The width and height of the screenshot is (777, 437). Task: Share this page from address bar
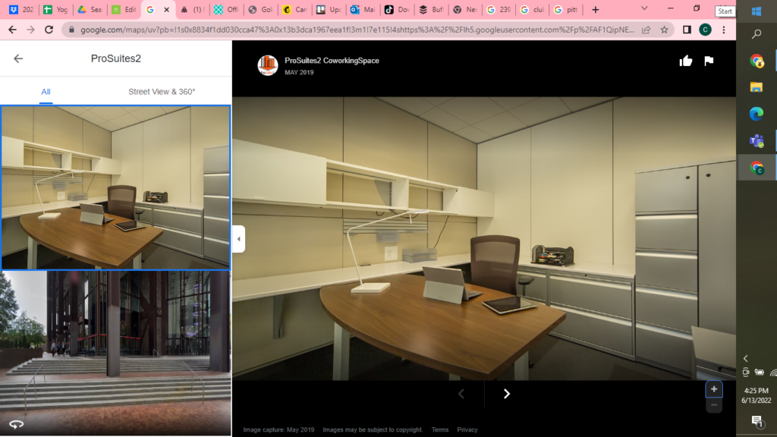tap(646, 30)
